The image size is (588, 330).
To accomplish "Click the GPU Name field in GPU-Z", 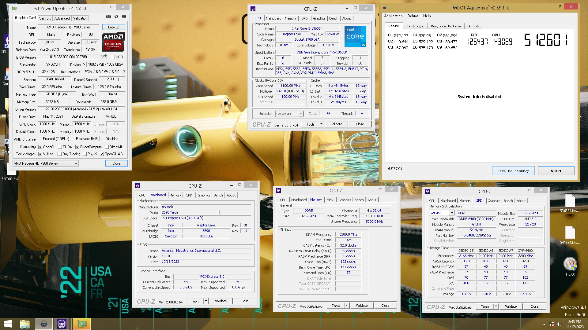I will pos(68,27).
